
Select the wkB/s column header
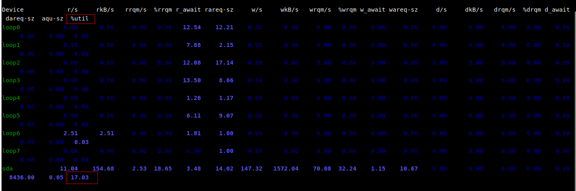(289, 10)
